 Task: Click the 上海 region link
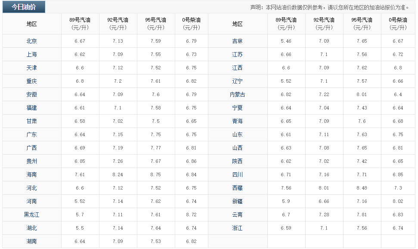31,55
